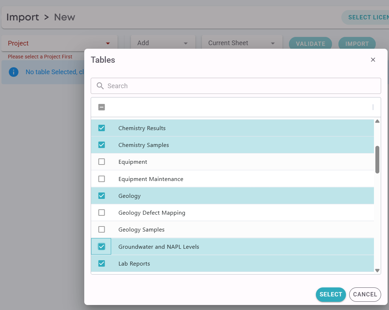Viewport: 389px width, 310px height.
Task: Uncheck Groundwater and NAPL Levels checkbox
Action: (101, 247)
